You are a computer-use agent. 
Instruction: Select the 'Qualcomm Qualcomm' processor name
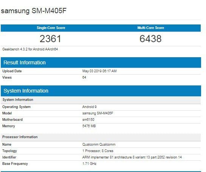pyautogui.click(x=99, y=145)
